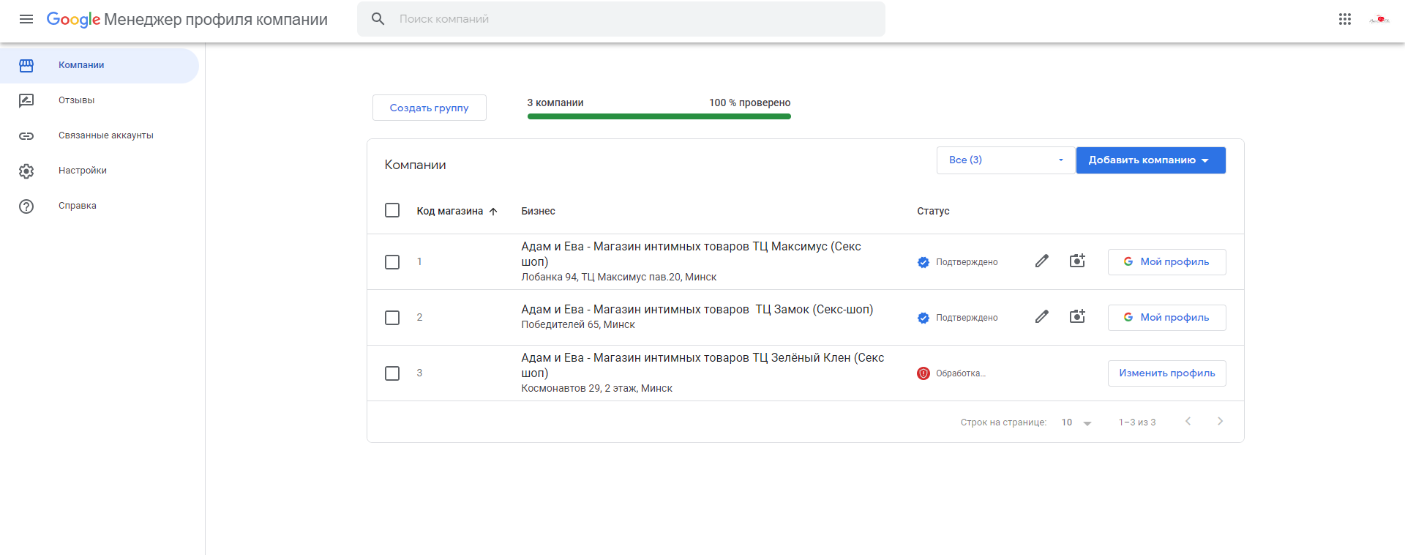1405x555 pixels.
Task: Open business name ТЦ Зелёный Клен
Action: click(702, 365)
